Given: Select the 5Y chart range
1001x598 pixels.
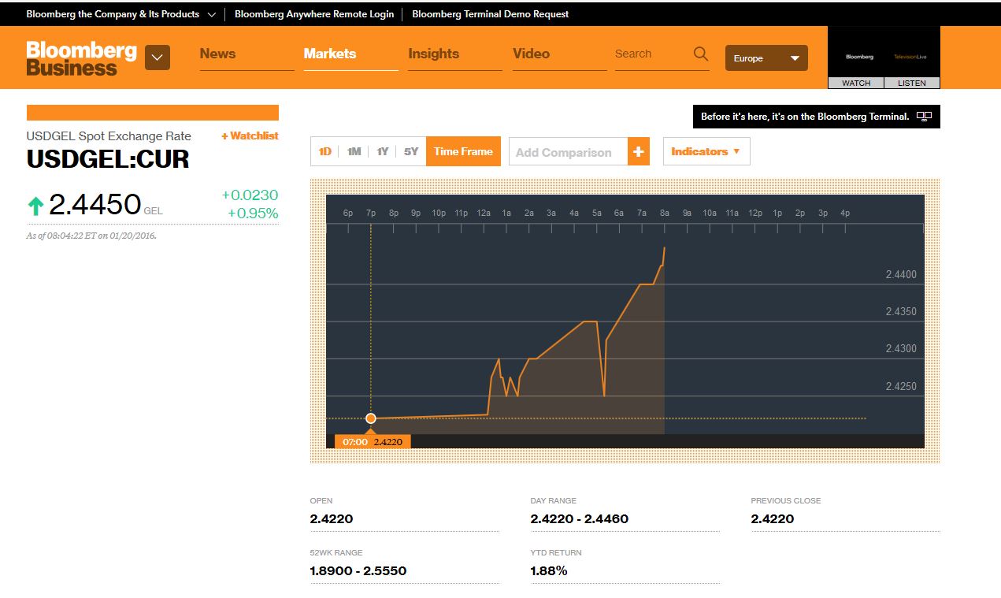Looking at the screenshot, I should (411, 151).
